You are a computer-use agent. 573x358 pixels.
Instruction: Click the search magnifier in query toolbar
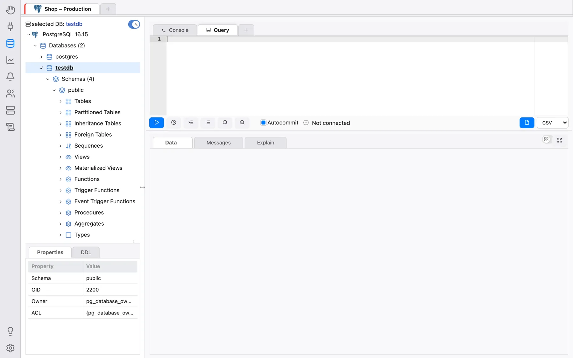225,123
